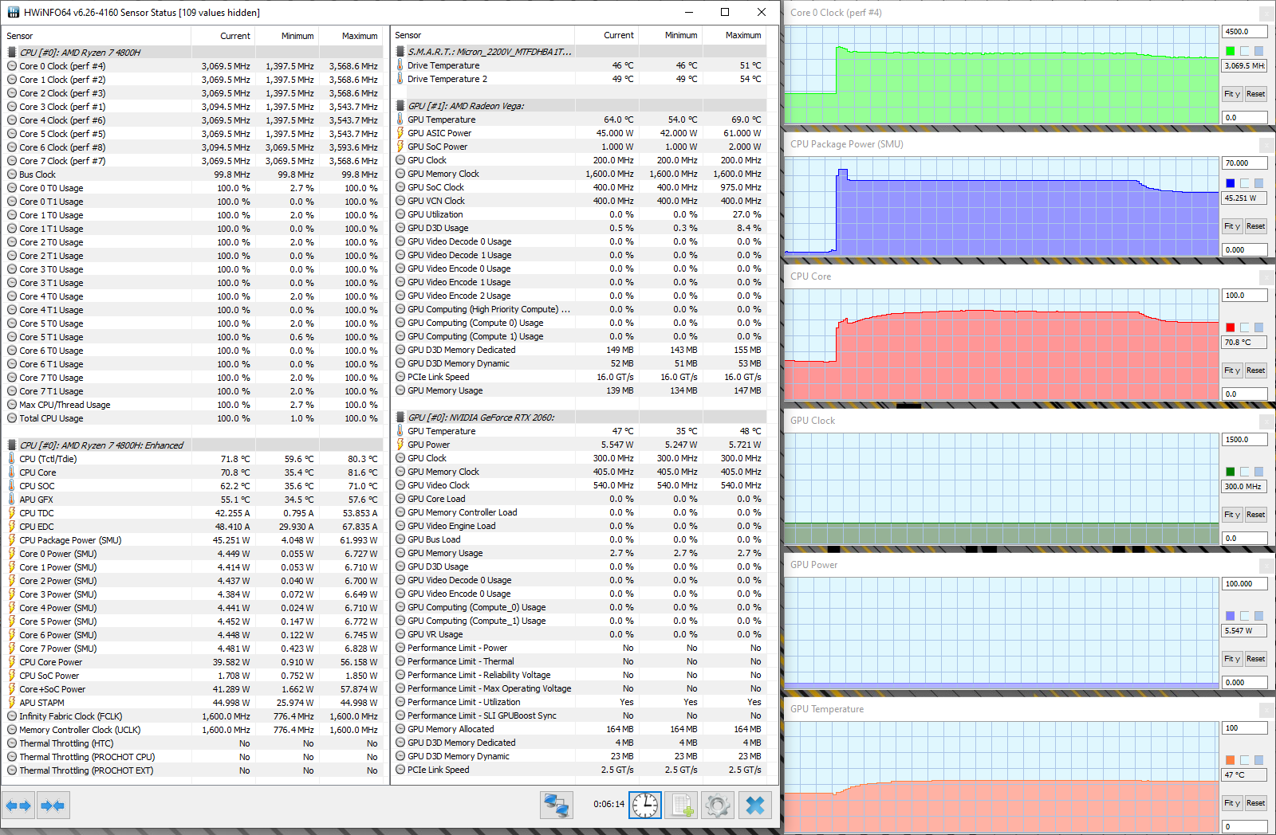Close the CPU Core graph window

pyautogui.click(x=1266, y=276)
